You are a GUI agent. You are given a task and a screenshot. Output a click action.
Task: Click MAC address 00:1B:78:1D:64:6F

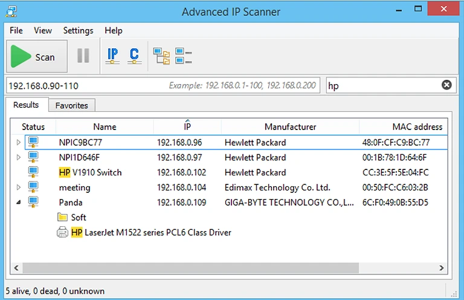pyautogui.click(x=395, y=157)
